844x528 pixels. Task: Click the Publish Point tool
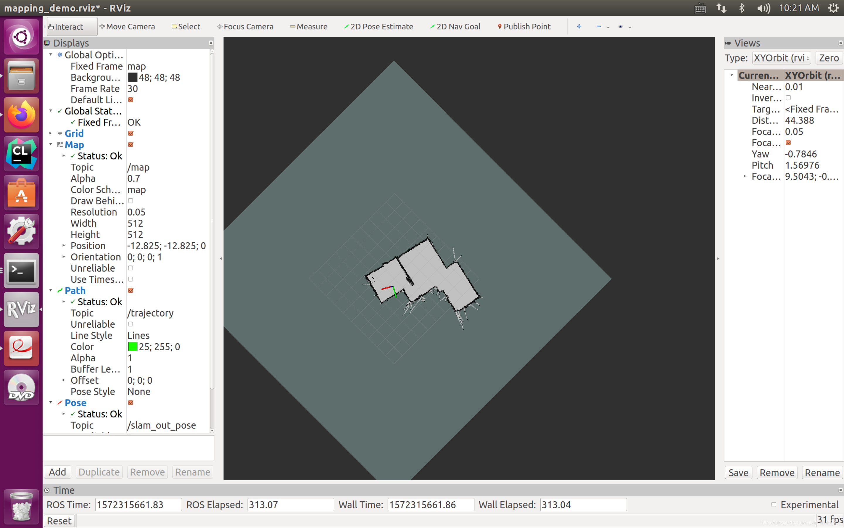pyautogui.click(x=524, y=26)
